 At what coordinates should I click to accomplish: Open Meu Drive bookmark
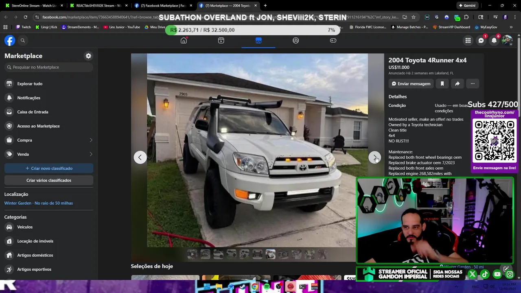click(x=155, y=27)
